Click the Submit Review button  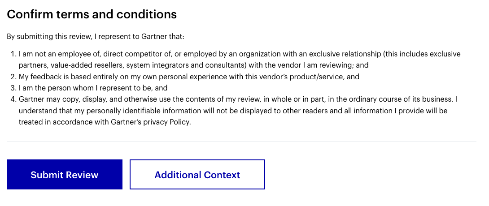65,175
